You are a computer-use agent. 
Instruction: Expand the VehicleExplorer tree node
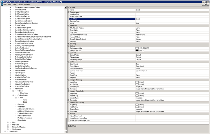(10, 71)
